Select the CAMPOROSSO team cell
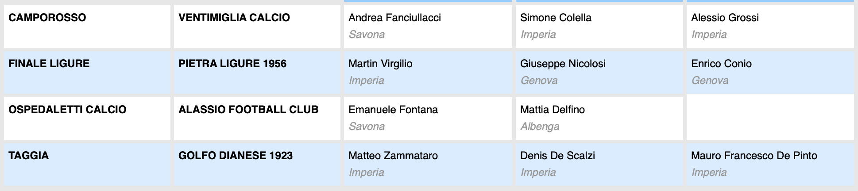Screen dimensions: 858x191 tap(87, 27)
